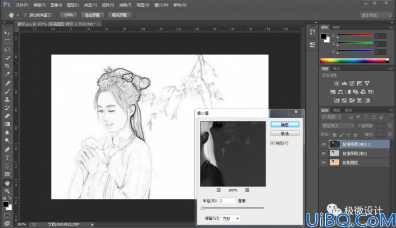Select the History Brush tool
This screenshot has height=228, width=396.
point(7,108)
